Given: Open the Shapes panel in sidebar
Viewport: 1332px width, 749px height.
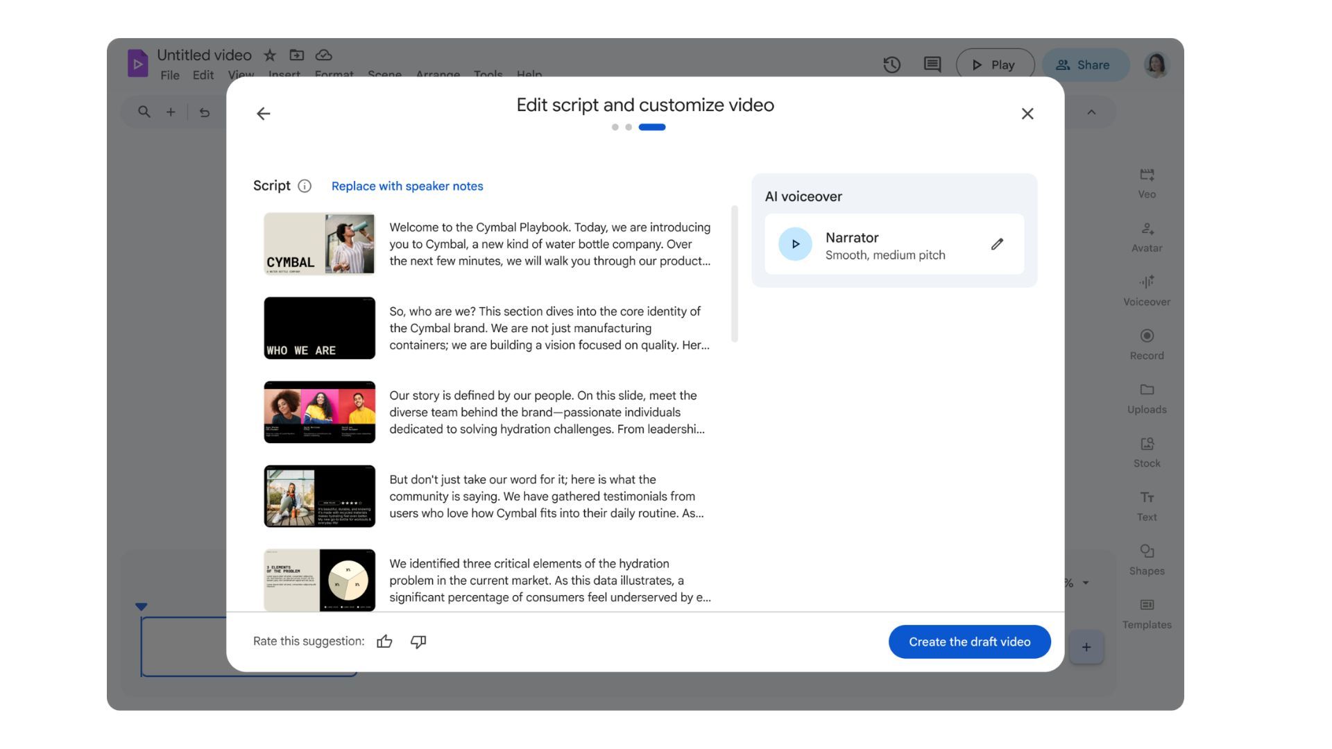Looking at the screenshot, I should click(x=1147, y=560).
